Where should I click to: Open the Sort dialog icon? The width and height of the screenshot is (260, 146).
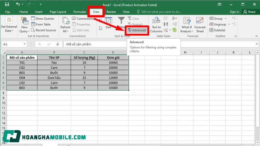click(108, 21)
